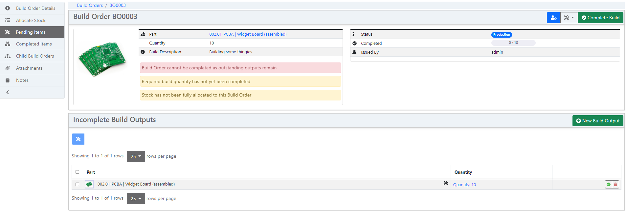Click the 002.01-PCBA Widget Board part link

(248, 34)
